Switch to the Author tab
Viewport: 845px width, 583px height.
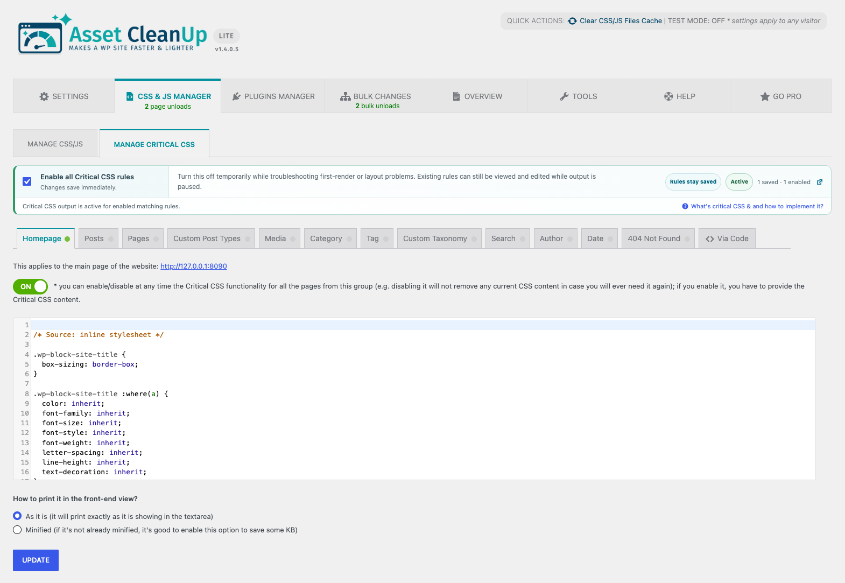pyautogui.click(x=555, y=238)
